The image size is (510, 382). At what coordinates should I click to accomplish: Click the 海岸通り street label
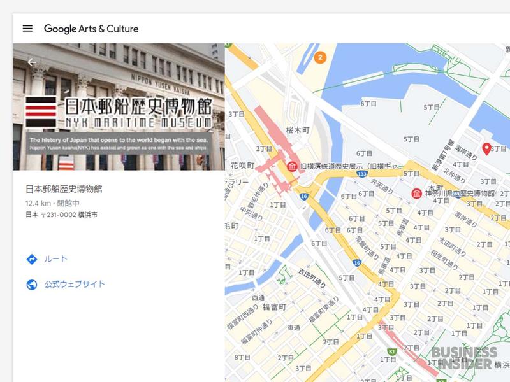click(x=466, y=152)
